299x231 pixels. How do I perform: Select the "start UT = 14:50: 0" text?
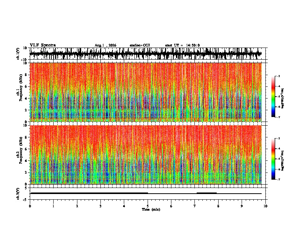[x=182, y=45]
